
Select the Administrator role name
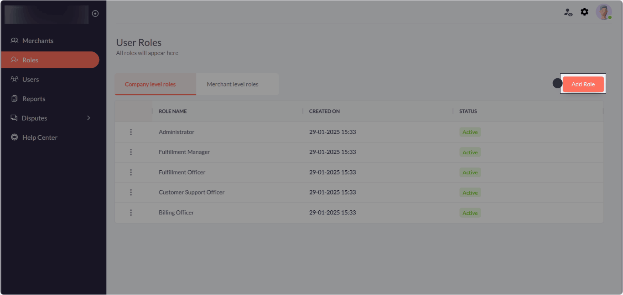click(177, 132)
